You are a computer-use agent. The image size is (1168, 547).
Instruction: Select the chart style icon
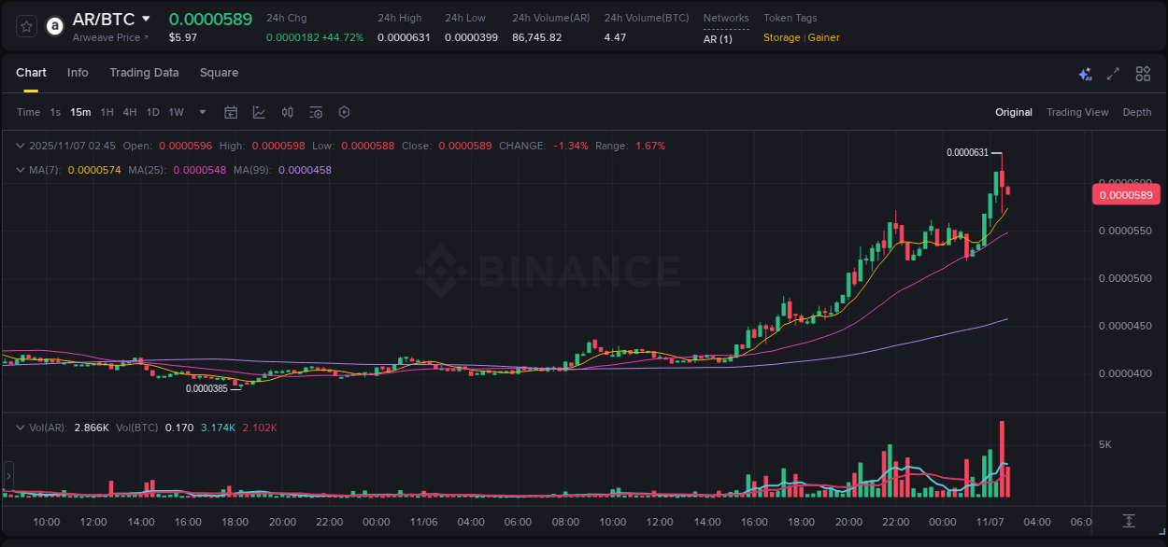260,112
